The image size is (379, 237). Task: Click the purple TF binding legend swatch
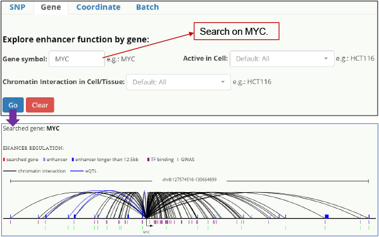point(149,159)
